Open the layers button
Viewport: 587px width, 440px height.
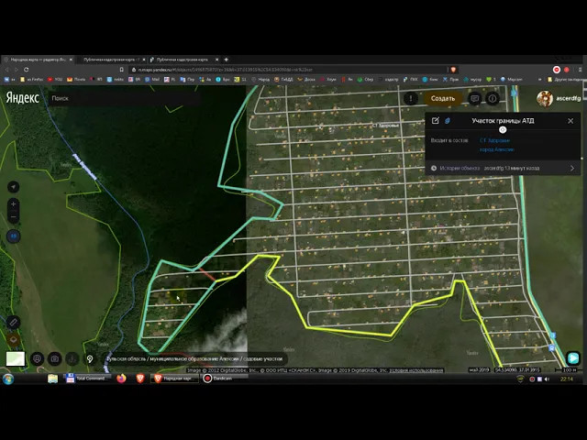14,339
